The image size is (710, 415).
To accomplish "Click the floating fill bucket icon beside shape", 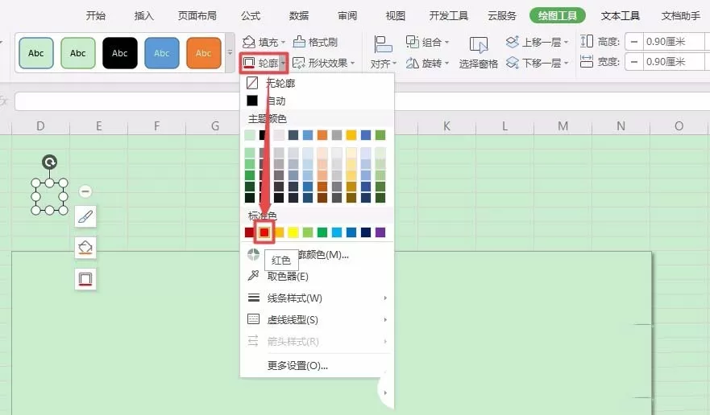I will tap(85, 247).
